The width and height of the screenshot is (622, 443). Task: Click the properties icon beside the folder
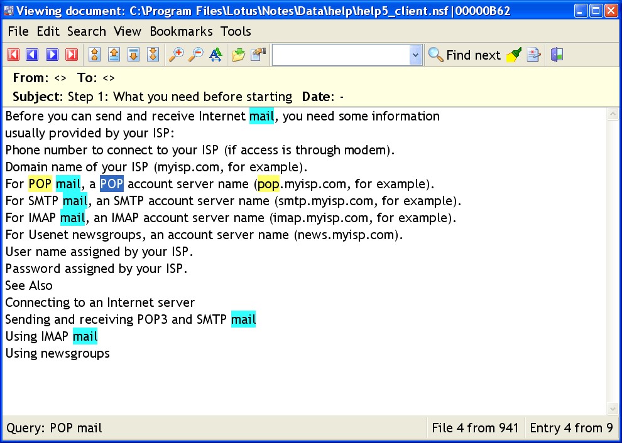pyautogui.click(x=258, y=55)
